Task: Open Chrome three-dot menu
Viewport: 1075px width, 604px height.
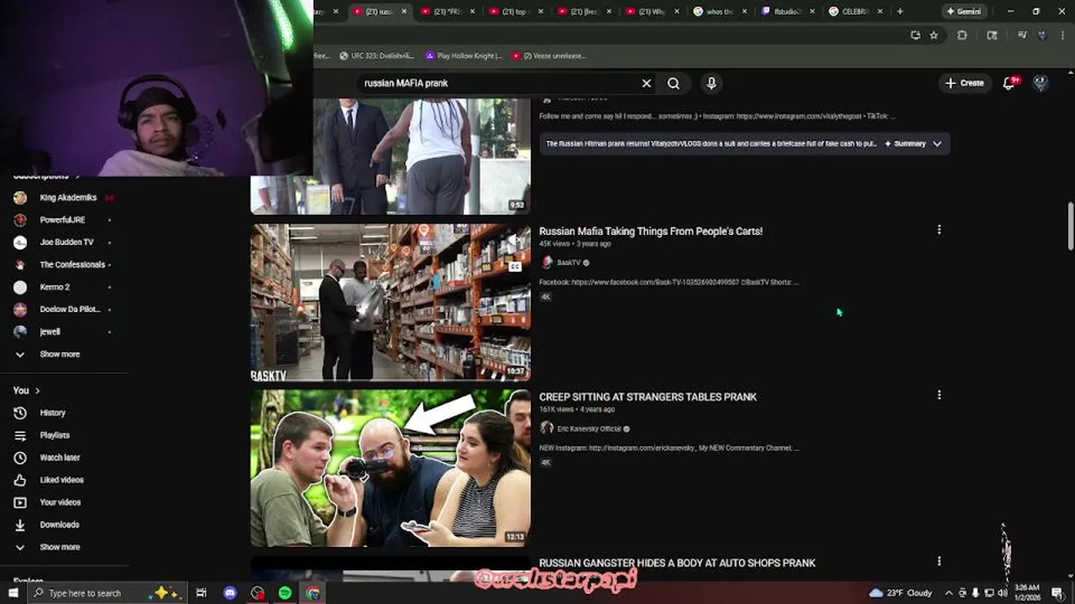Action: pos(1062,35)
